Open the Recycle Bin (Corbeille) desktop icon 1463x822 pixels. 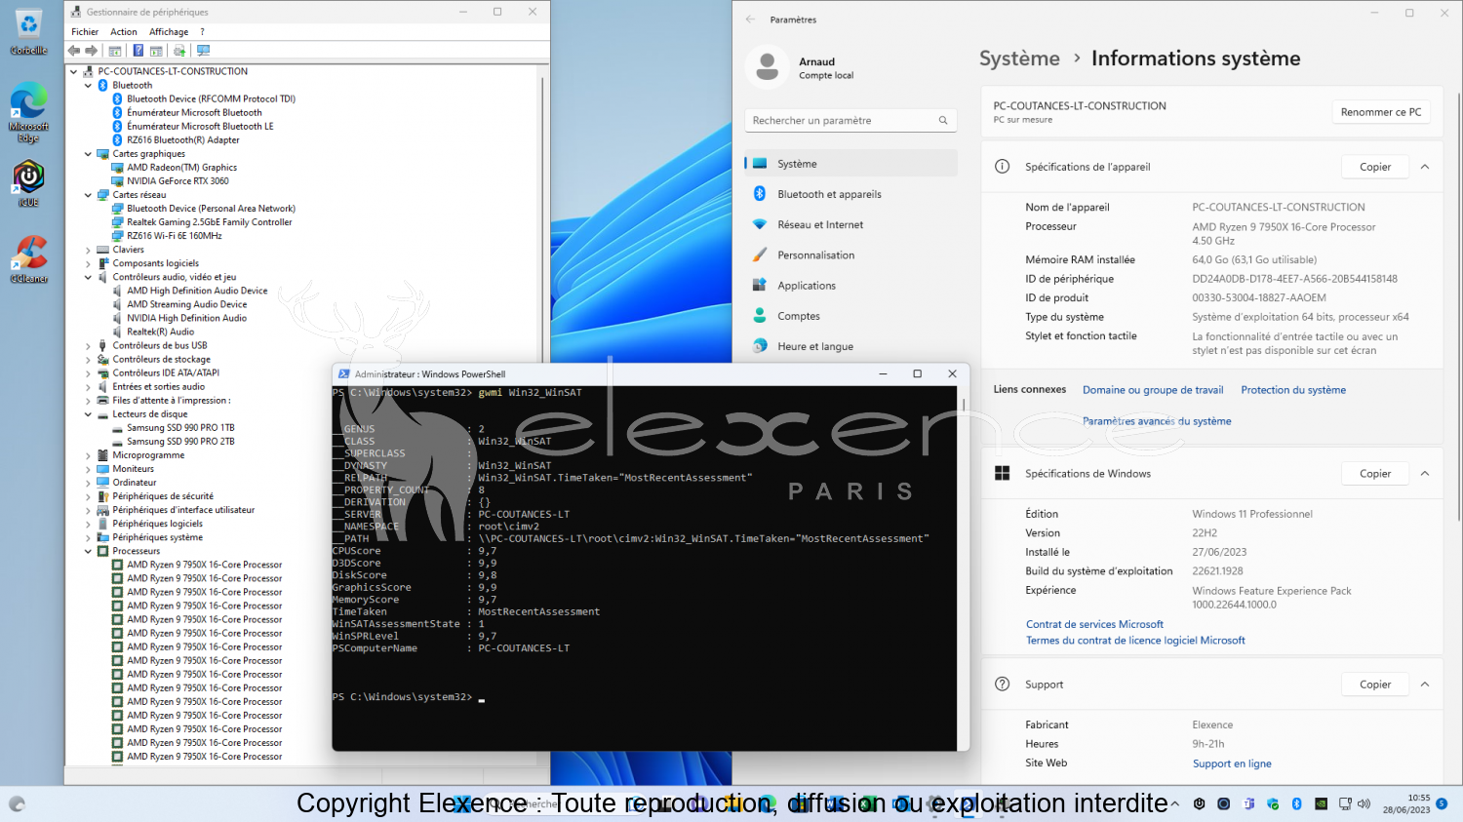[28, 32]
